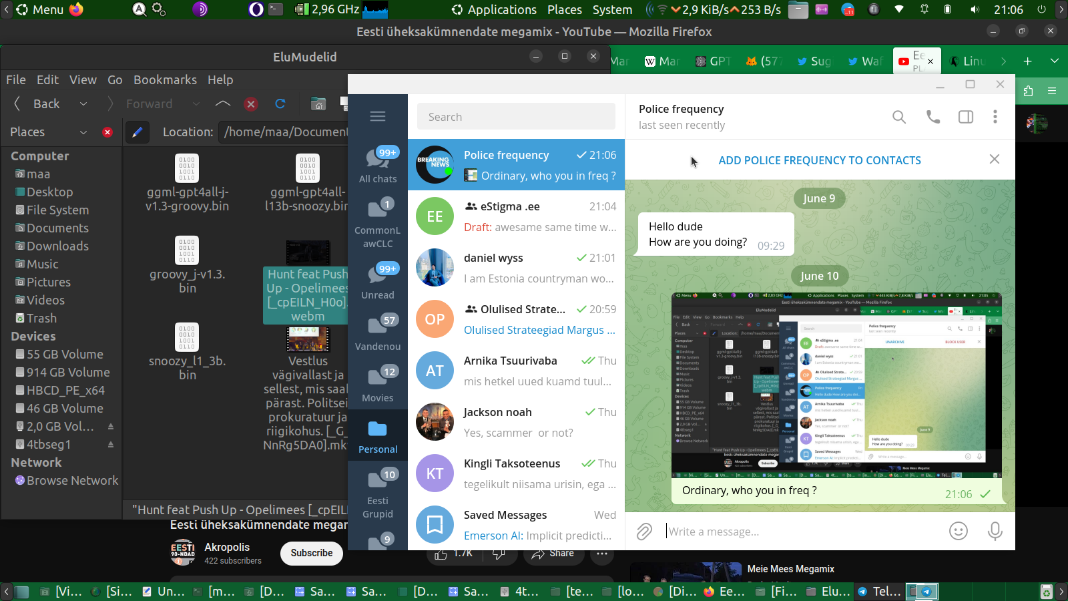Eject the 4tbseg1 device
This screenshot has height=601, width=1068.
coord(111,444)
